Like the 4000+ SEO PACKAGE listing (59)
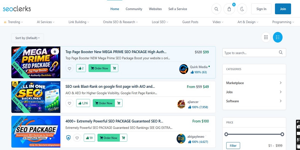The height and width of the screenshot is (150, 300). [89, 138]
